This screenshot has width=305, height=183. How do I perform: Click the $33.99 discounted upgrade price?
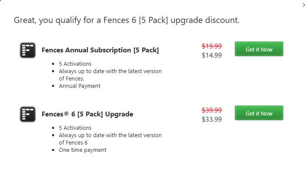point(212,119)
